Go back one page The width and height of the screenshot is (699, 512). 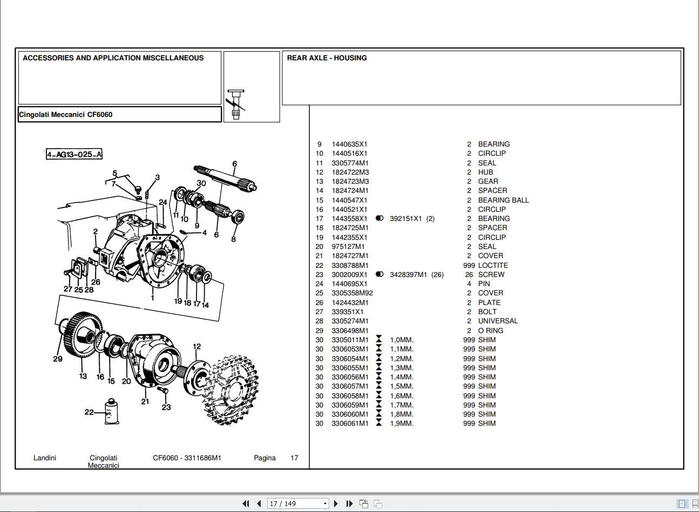tap(259, 503)
